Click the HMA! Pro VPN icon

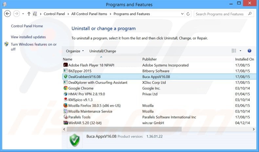click(66, 94)
